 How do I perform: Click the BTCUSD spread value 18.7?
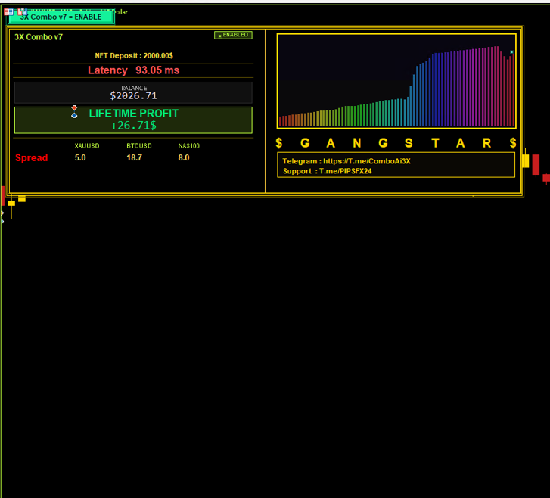[x=135, y=157]
